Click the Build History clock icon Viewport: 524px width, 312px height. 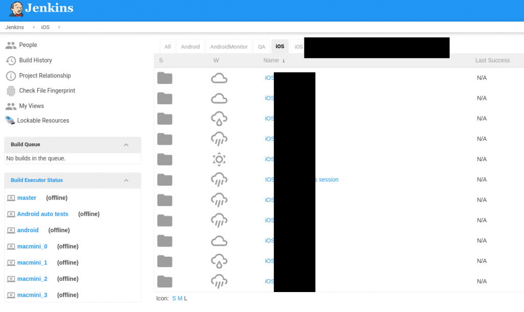(10, 60)
